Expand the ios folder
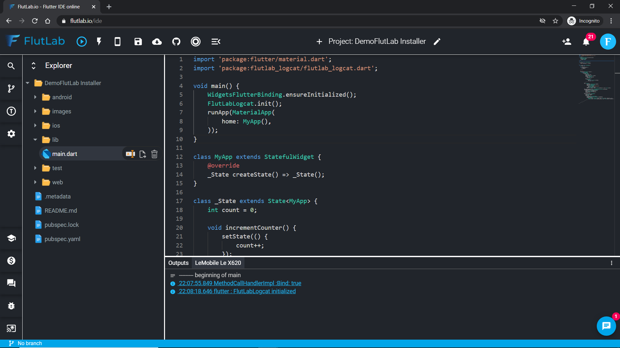620x348 pixels. (35, 126)
